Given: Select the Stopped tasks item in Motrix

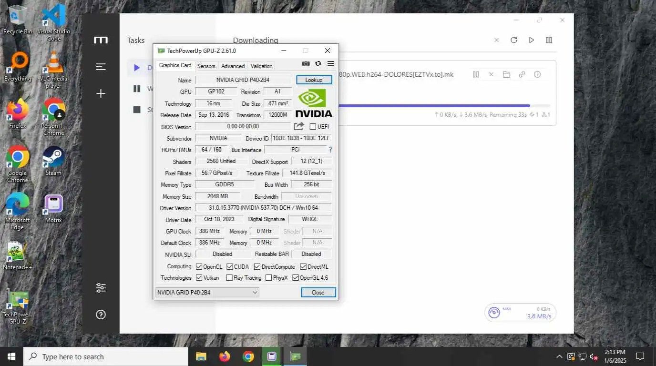Looking at the screenshot, I should click(x=141, y=110).
